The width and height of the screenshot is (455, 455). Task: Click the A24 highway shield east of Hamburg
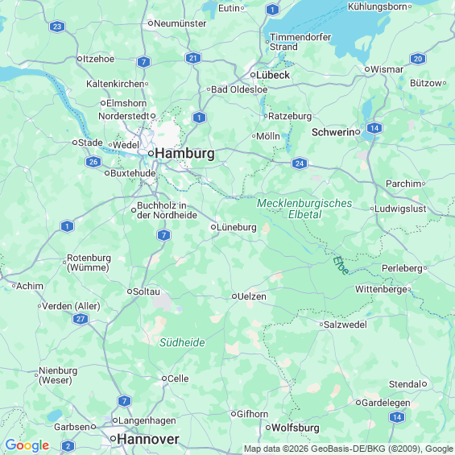point(300,163)
